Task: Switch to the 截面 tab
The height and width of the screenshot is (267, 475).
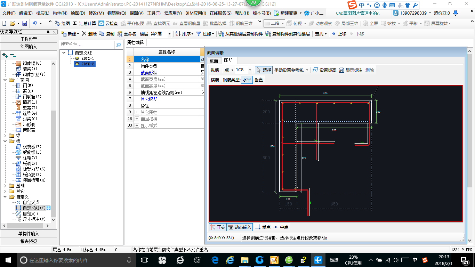Action: [x=214, y=60]
